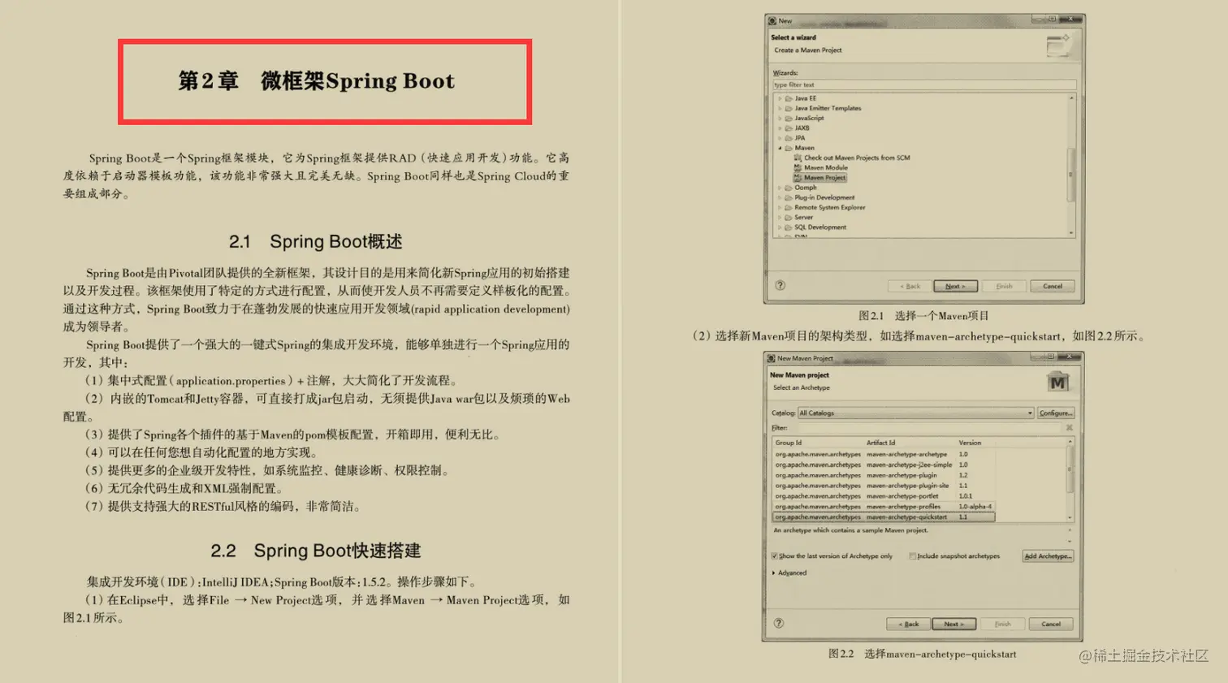Click the Maven Module icon
The height and width of the screenshot is (683, 1228).
(798, 168)
